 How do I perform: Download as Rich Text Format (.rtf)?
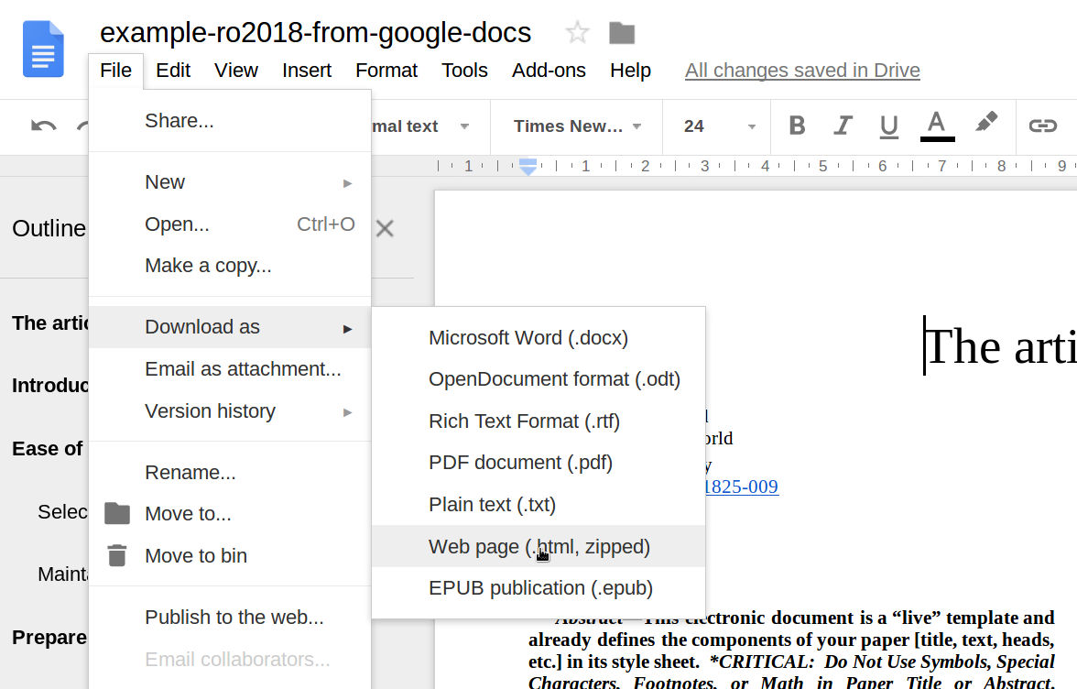tap(538, 421)
